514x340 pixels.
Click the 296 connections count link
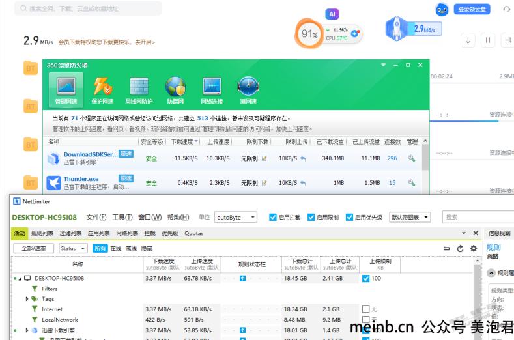click(x=392, y=158)
